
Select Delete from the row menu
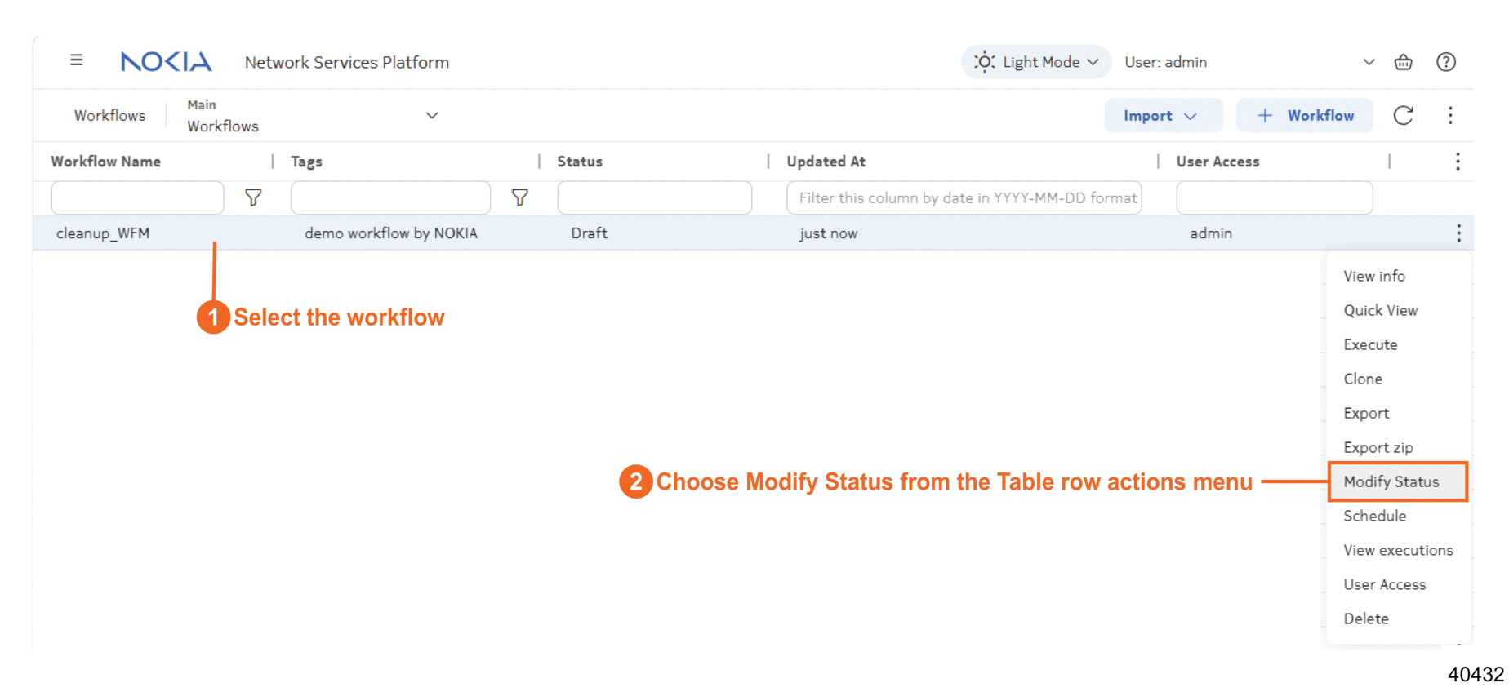click(1366, 619)
